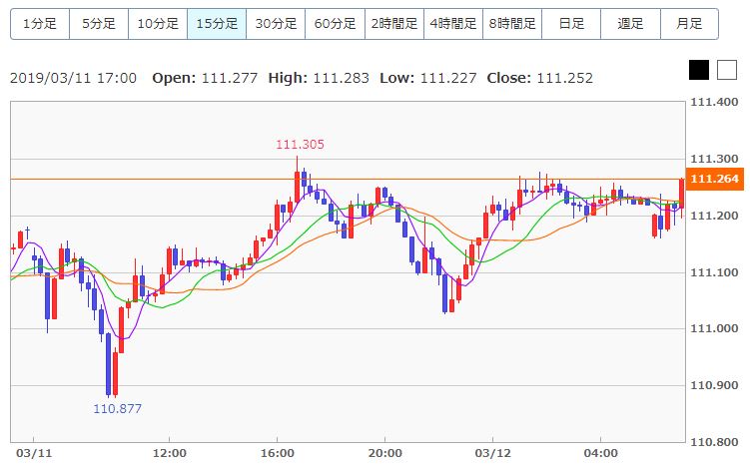Switch to white chart theme swatch
Image resolution: width=750 pixels, height=467 pixels.
click(x=727, y=70)
